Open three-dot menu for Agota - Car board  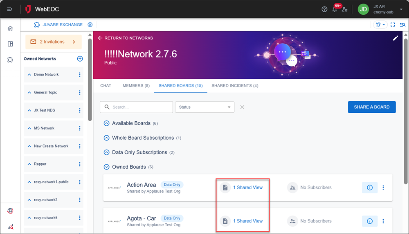(383, 221)
